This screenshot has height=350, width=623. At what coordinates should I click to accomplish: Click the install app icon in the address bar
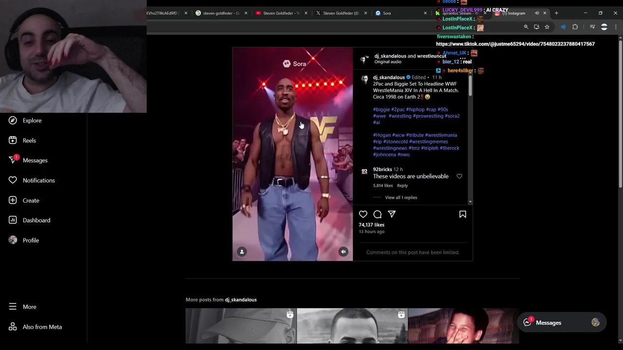pyautogui.click(x=536, y=27)
